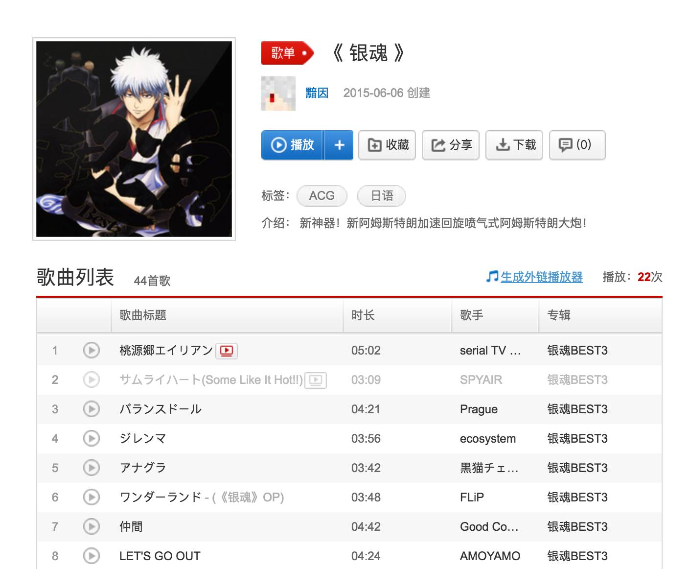Play song row 3 バランスドール
The width and height of the screenshot is (689, 569).
(x=91, y=409)
